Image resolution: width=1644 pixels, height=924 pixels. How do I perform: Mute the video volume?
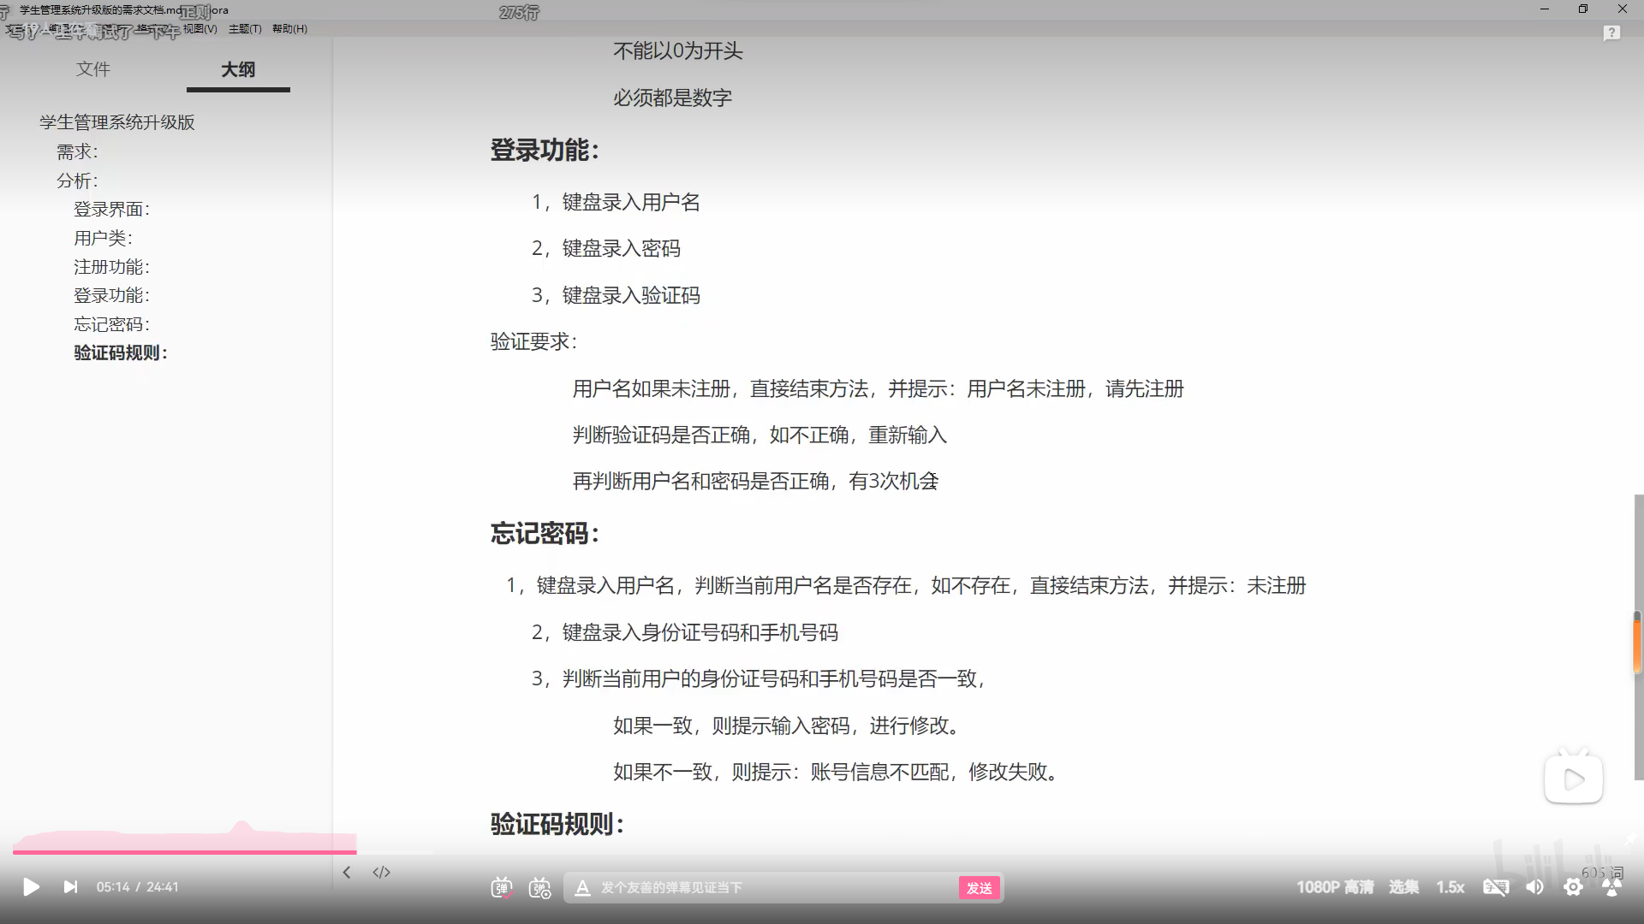[x=1534, y=887]
